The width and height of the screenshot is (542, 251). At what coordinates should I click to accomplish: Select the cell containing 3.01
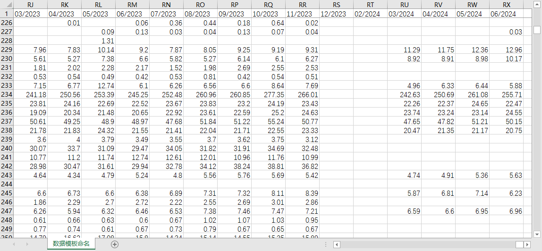(x=268, y=202)
